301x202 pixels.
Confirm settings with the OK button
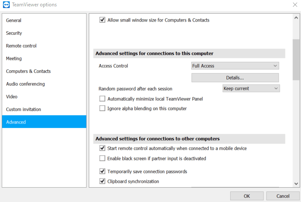point(247,196)
